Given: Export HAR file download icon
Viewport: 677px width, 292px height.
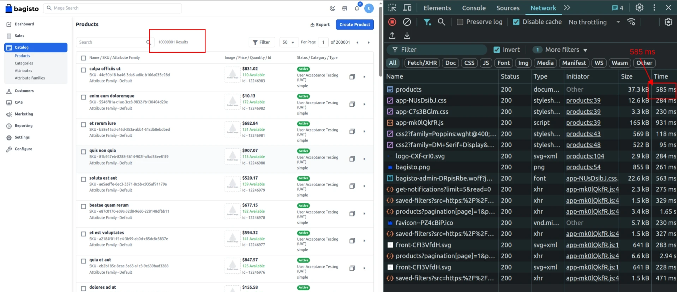Looking at the screenshot, I should click(407, 35).
